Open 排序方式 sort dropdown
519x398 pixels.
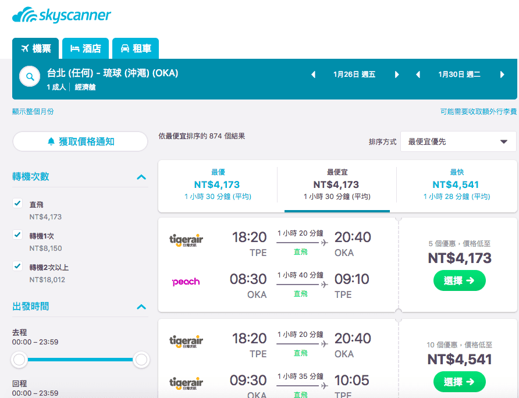458,141
